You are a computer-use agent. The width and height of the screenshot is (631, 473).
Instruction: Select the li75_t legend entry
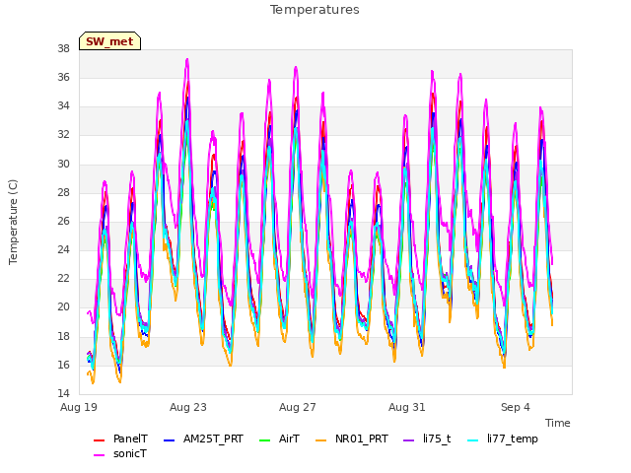click(x=427, y=439)
